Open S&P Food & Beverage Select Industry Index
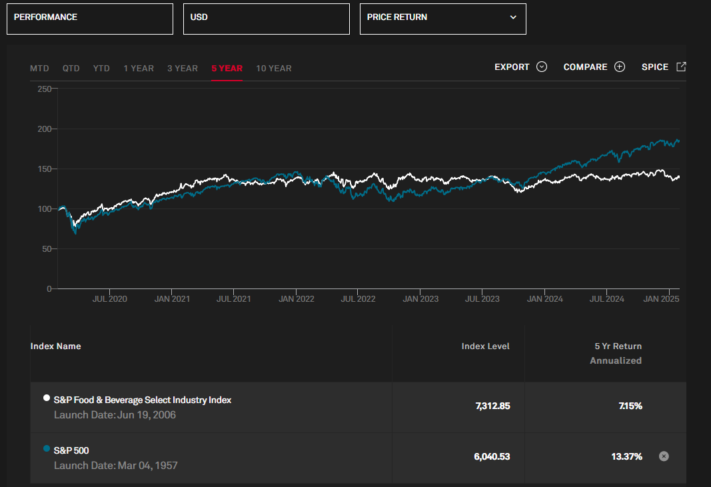 pyautogui.click(x=143, y=400)
